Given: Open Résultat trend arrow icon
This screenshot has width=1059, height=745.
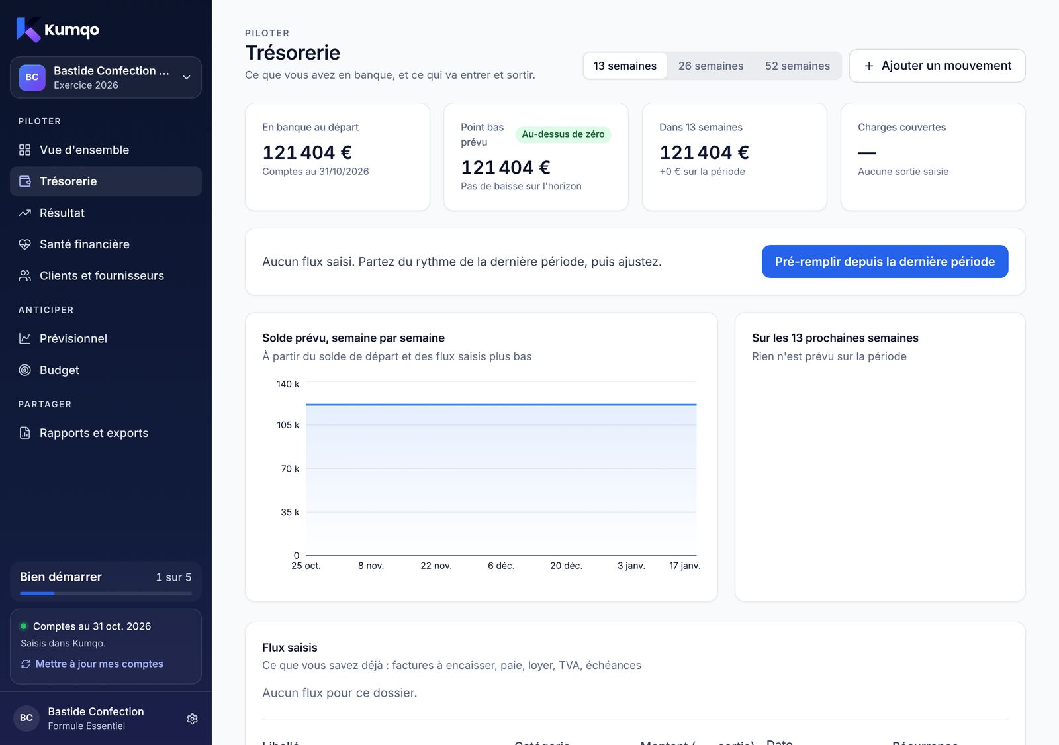Looking at the screenshot, I should [x=24, y=213].
